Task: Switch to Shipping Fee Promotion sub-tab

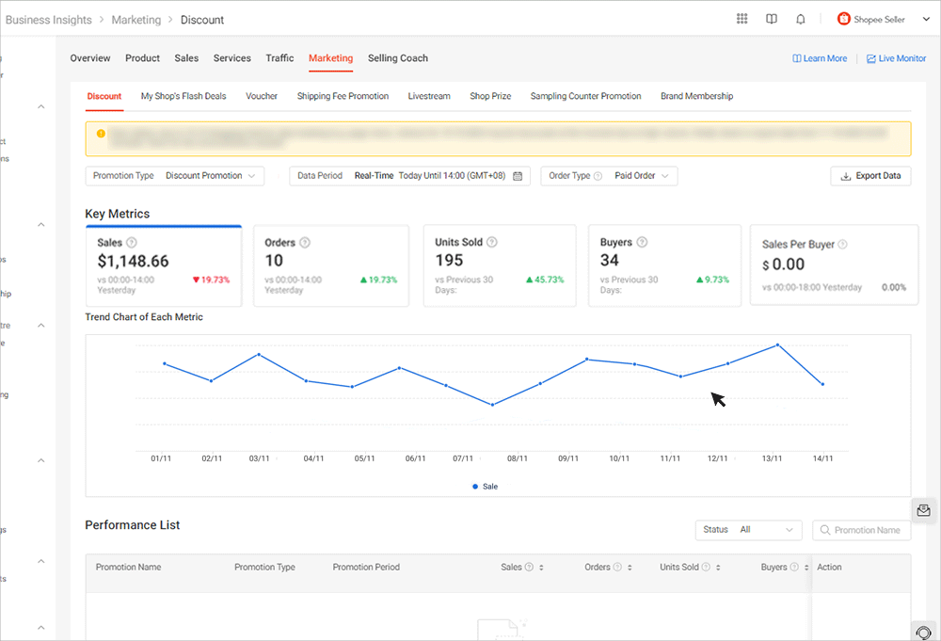Action: point(343,96)
